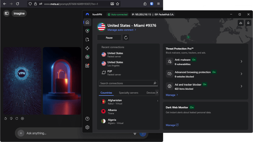Show more tabs with the right arrow
This screenshot has width=253, height=142.
pyautogui.click(x=157, y=93)
